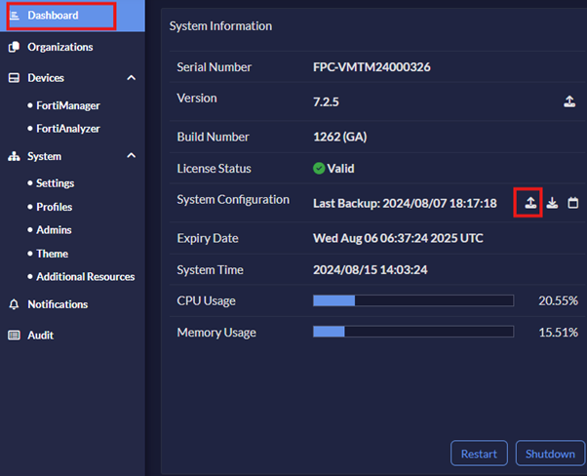
Task: Open Additional Resources
Action: 86,277
